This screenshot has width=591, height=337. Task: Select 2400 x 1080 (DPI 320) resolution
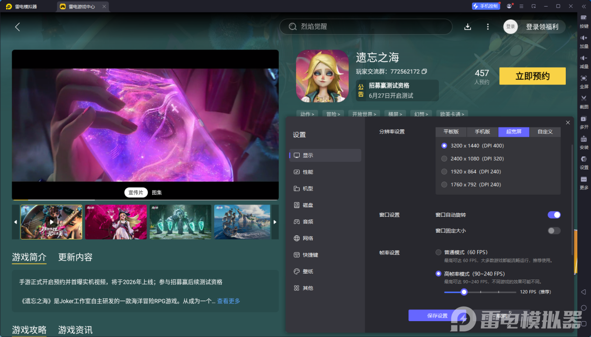coord(444,159)
